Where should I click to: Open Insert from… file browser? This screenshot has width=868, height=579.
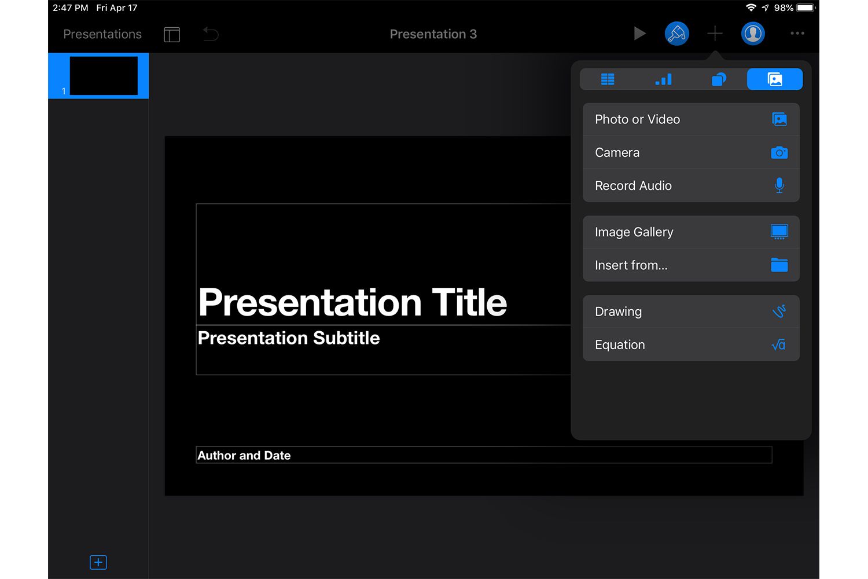(691, 265)
